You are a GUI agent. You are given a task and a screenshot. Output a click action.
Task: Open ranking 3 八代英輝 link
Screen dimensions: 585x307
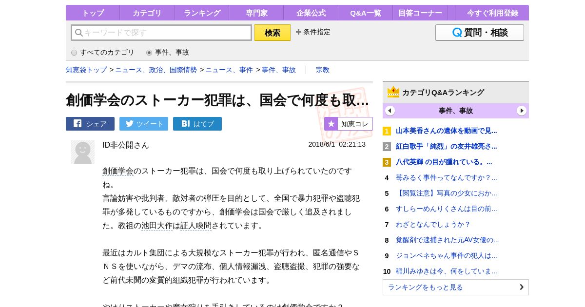coord(444,162)
